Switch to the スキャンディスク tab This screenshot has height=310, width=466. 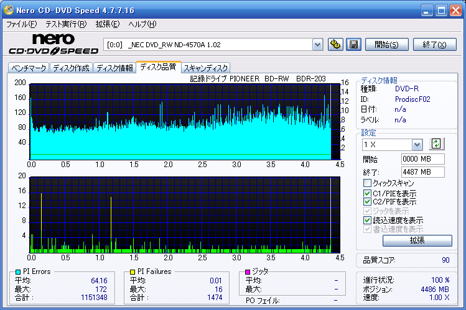tap(206, 68)
